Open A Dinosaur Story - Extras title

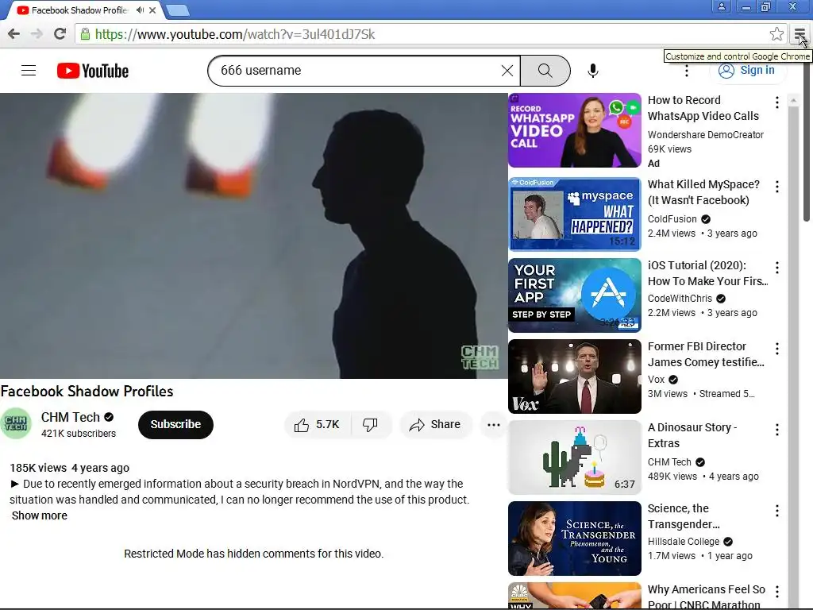(692, 434)
